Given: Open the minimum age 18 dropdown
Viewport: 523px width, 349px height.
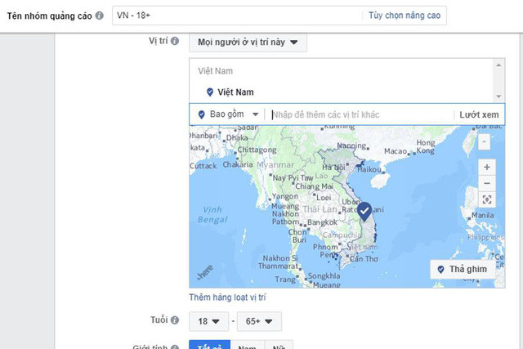Looking at the screenshot, I should (208, 320).
